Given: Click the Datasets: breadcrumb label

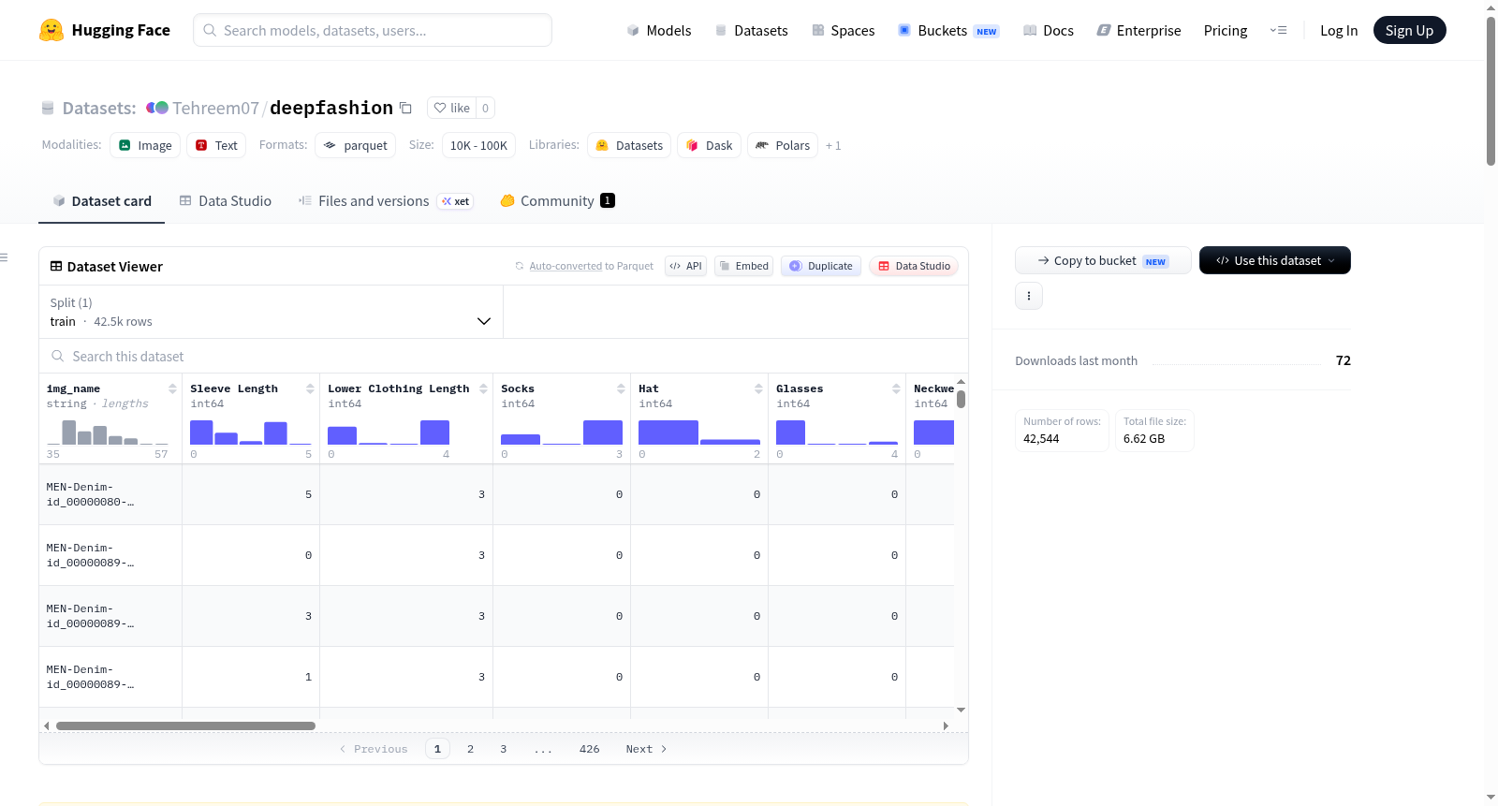Looking at the screenshot, I should (x=99, y=108).
